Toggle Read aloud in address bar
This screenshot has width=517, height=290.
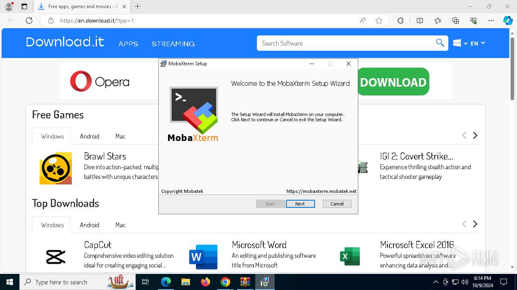(x=363, y=21)
